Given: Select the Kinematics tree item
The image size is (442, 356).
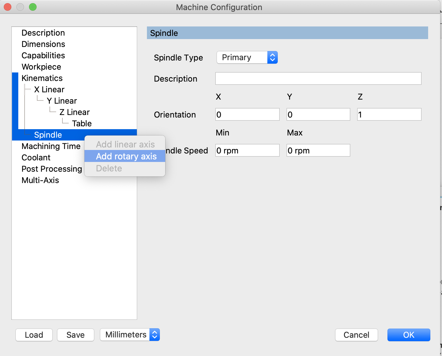Looking at the screenshot, I should [x=42, y=78].
